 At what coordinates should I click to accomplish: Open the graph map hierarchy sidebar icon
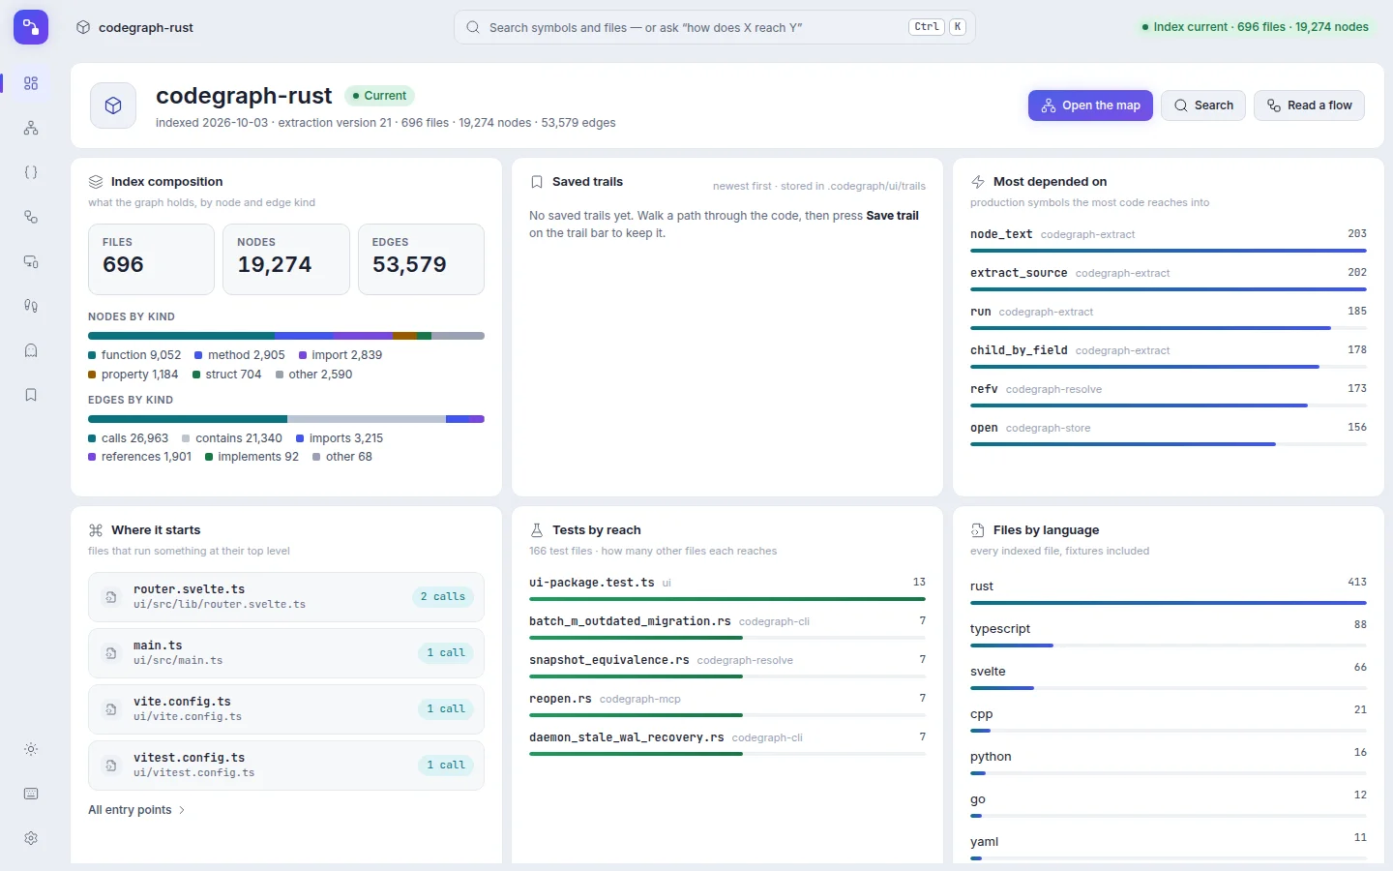click(x=31, y=128)
